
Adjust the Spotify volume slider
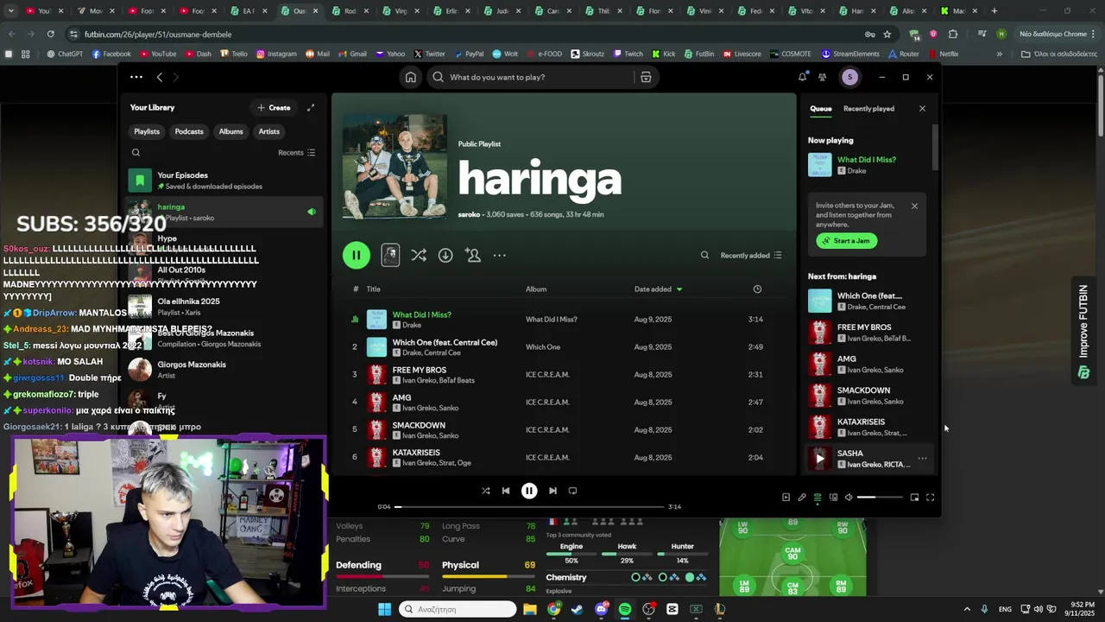coord(880,498)
